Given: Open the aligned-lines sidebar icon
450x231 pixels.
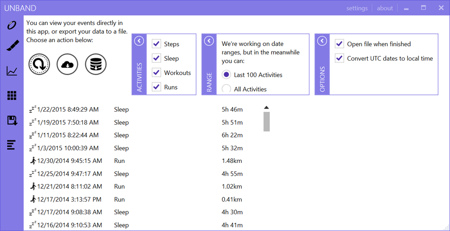Looking at the screenshot, I should pyautogui.click(x=11, y=144).
